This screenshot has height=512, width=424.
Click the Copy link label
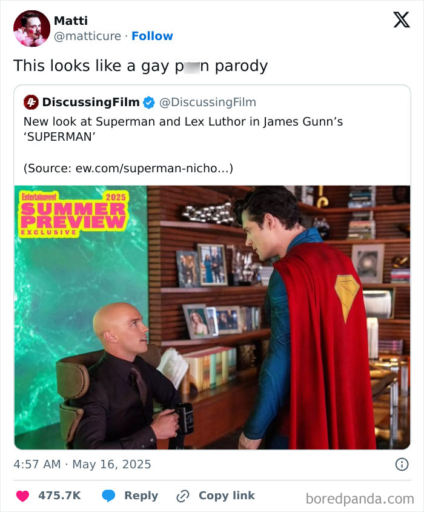click(x=227, y=496)
